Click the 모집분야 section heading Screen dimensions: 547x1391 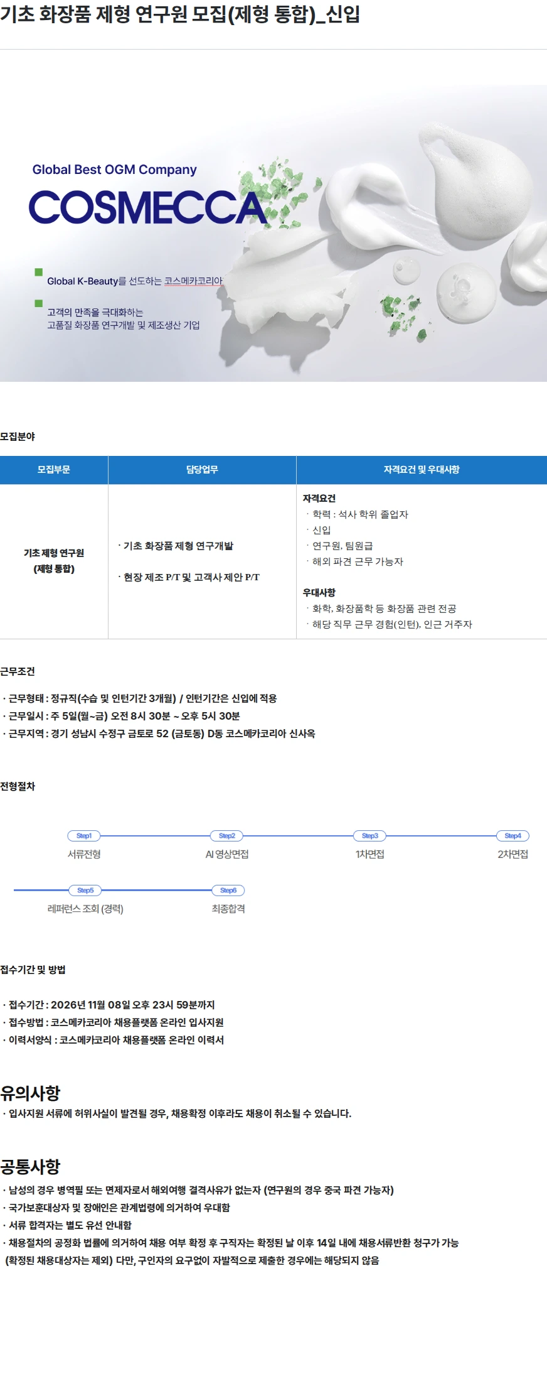point(18,436)
